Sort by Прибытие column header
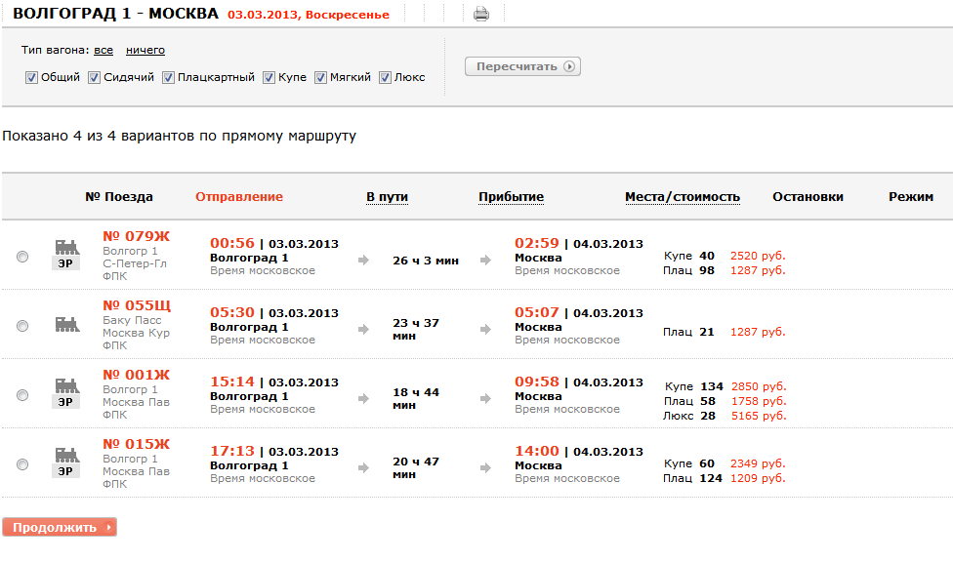Image resolution: width=953 pixels, height=563 pixels. pyautogui.click(x=511, y=197)
